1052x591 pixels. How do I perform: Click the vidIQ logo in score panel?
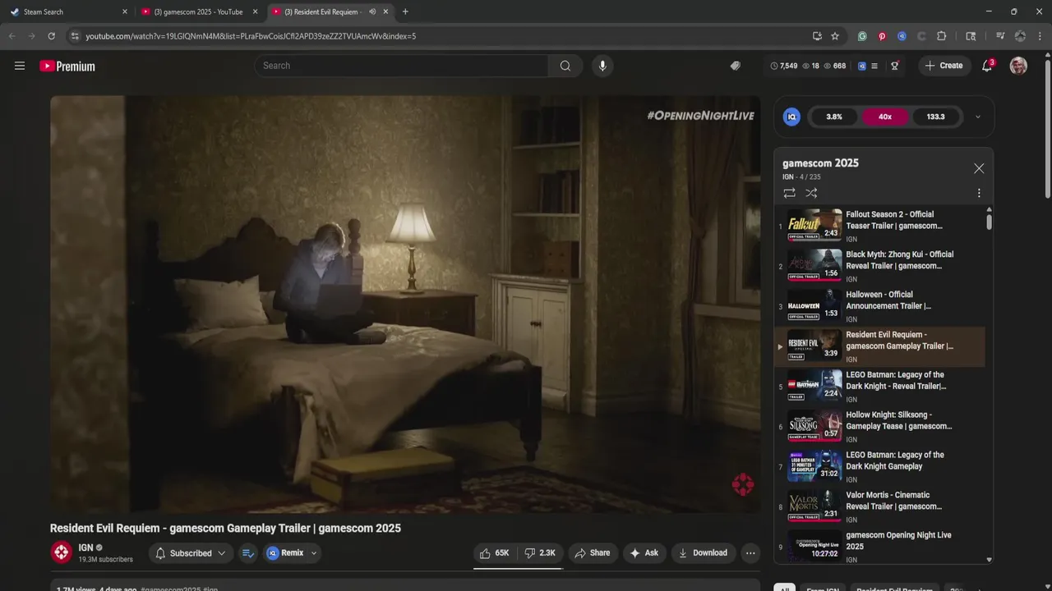pos(791,117)
